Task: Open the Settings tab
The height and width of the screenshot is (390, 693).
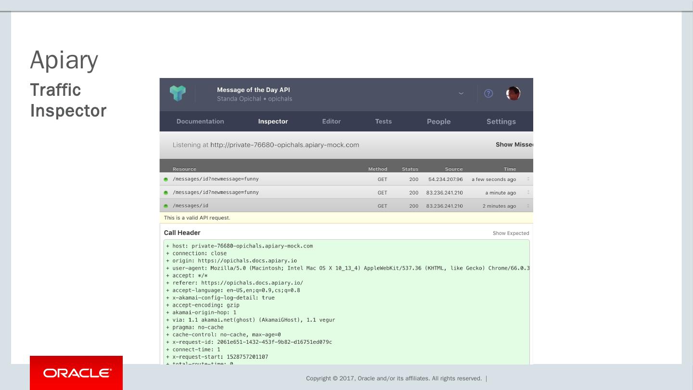Action: (x=501, y=121)
